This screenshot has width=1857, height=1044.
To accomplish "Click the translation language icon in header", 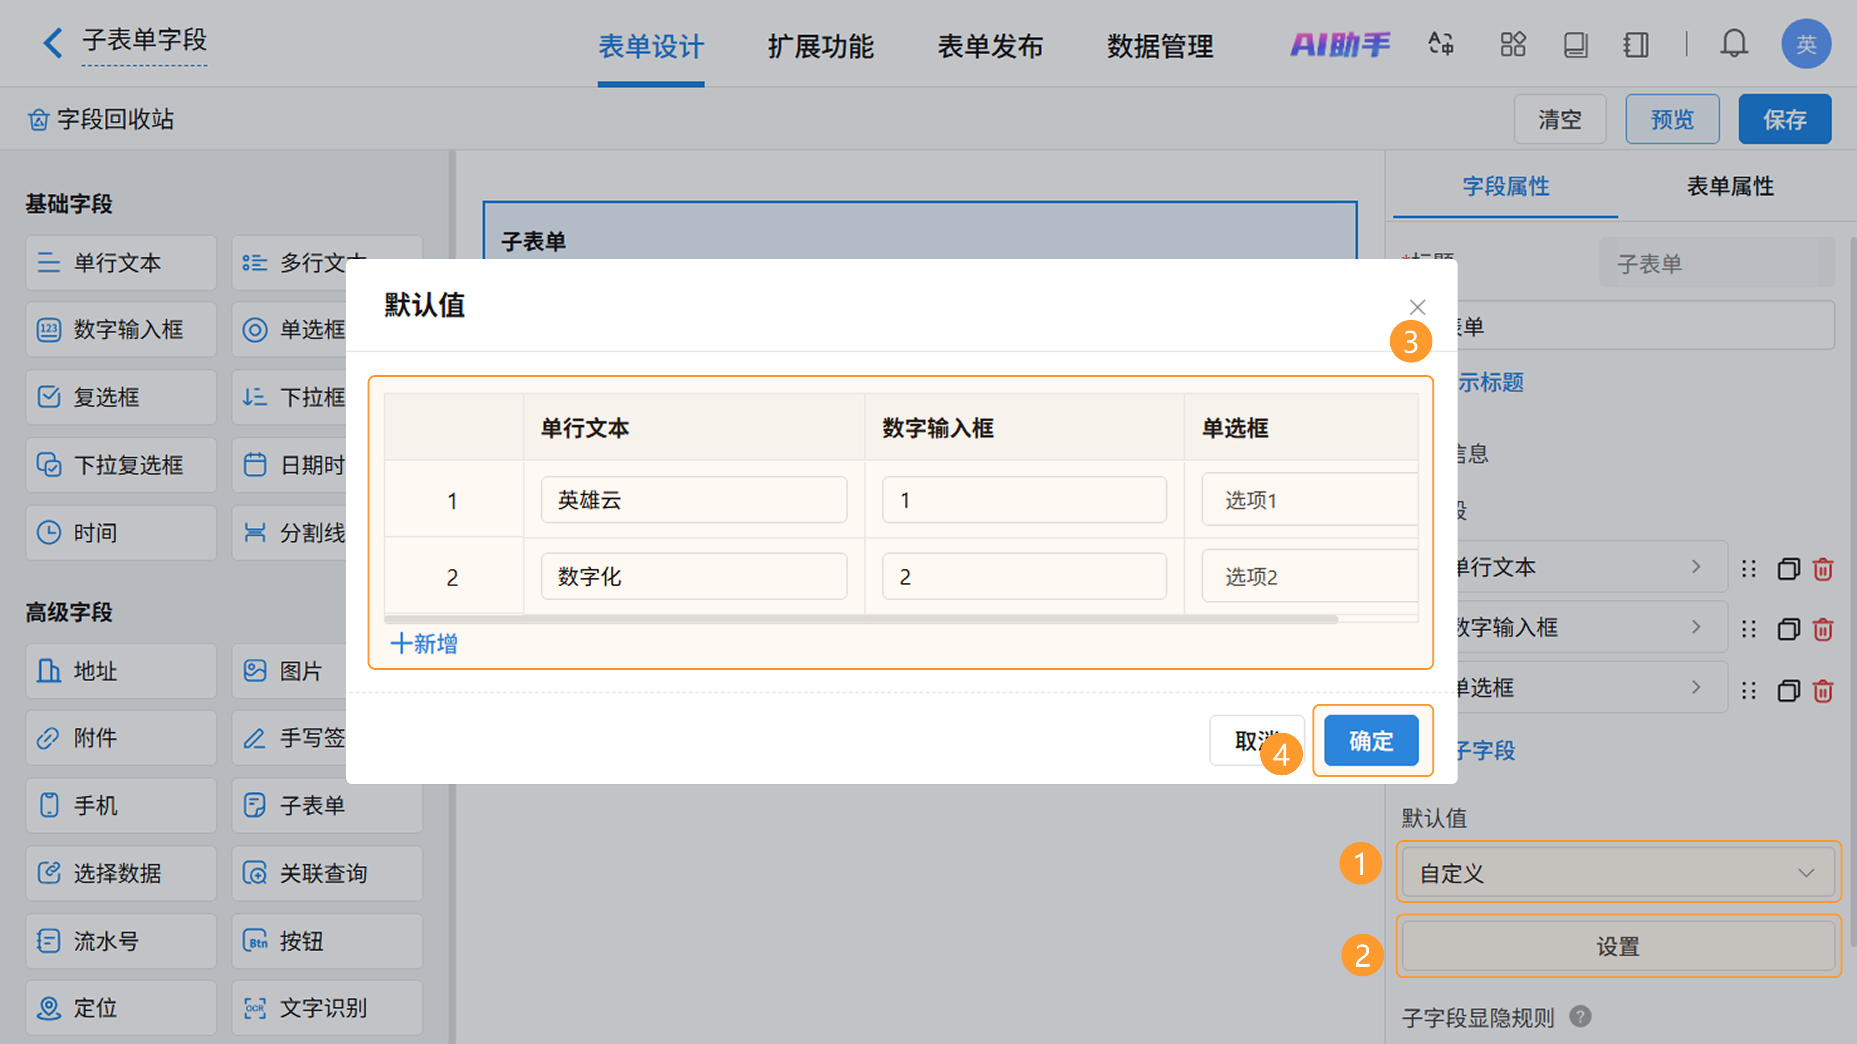I will [x=1440, y=44].
